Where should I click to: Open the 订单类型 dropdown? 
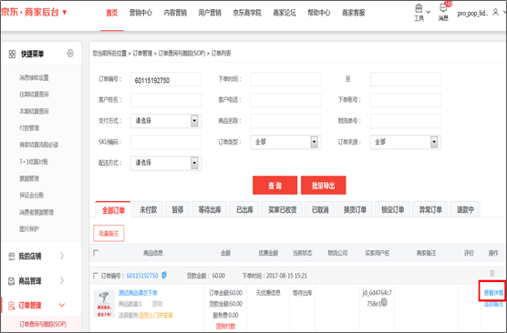285,142
